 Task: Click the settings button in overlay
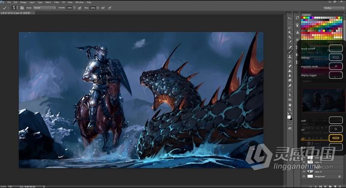[336, 57]
